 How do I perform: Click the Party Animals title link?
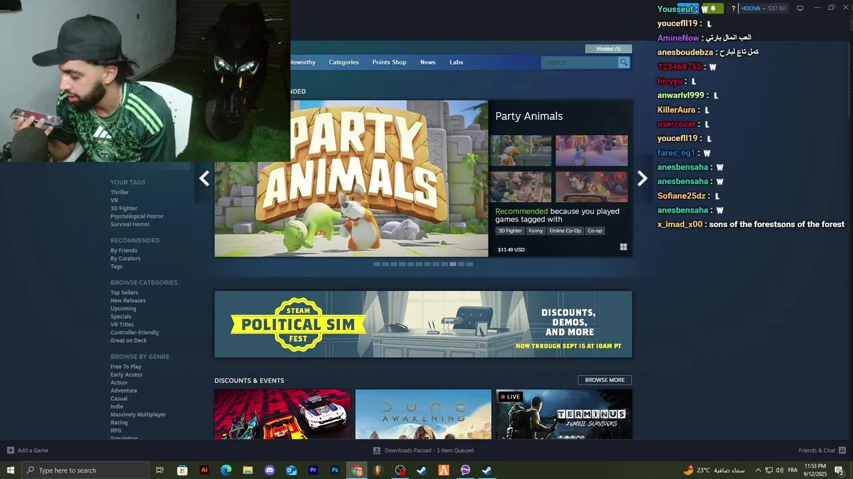click(x=528, y=116)
